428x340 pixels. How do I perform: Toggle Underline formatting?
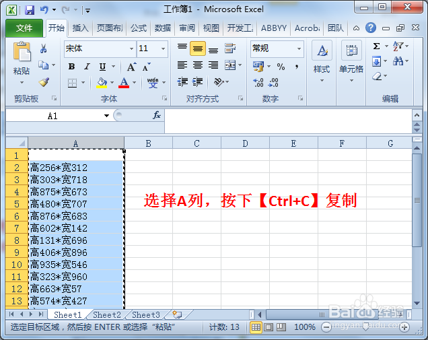point(102,67)
